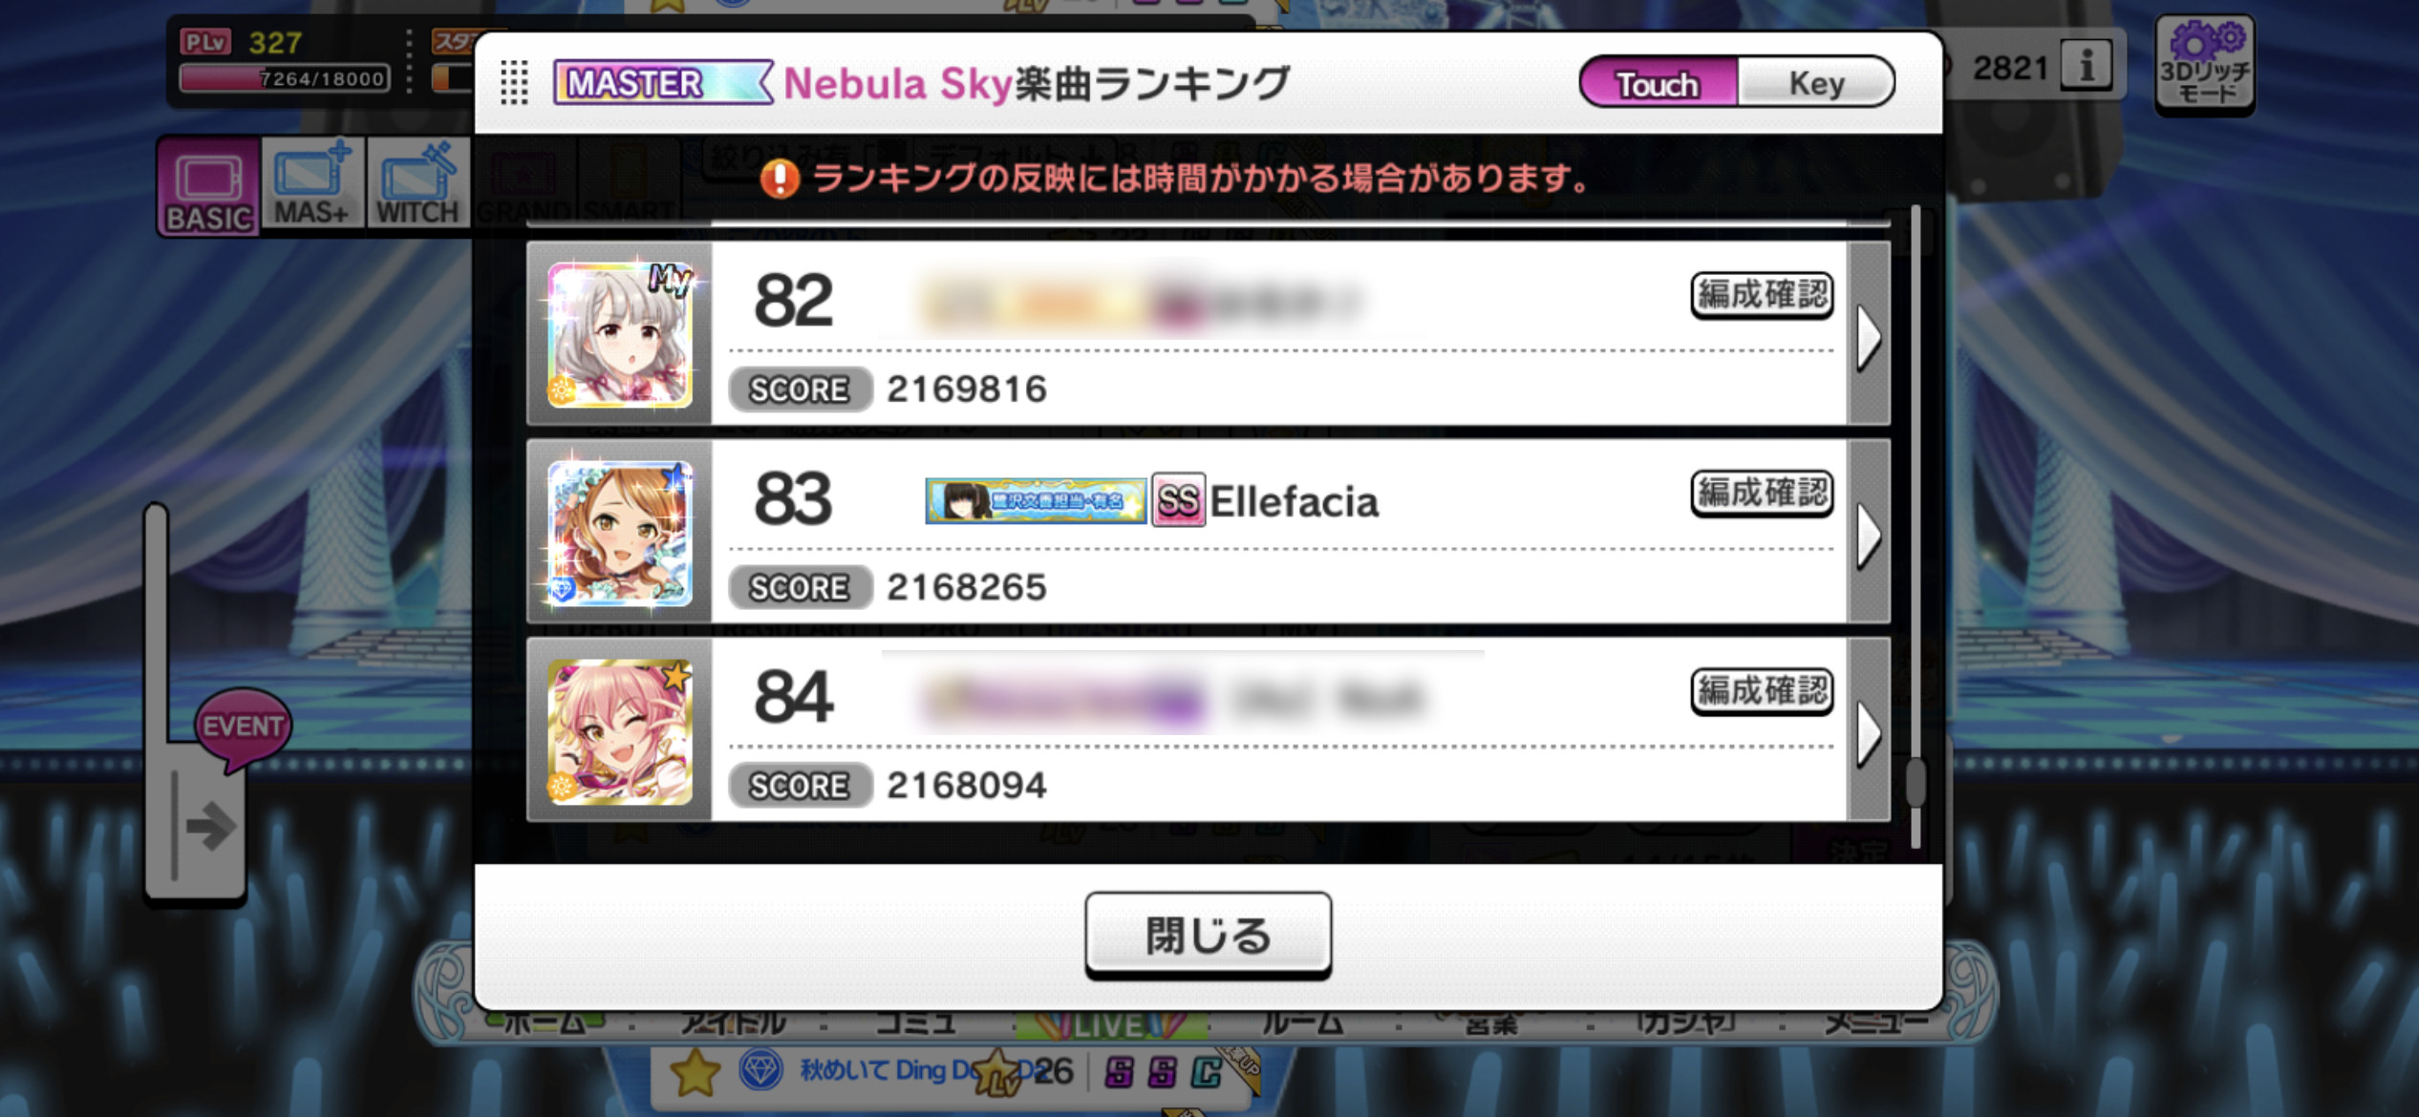Open rank 82 player idol thumbnail

coord(620,335)
